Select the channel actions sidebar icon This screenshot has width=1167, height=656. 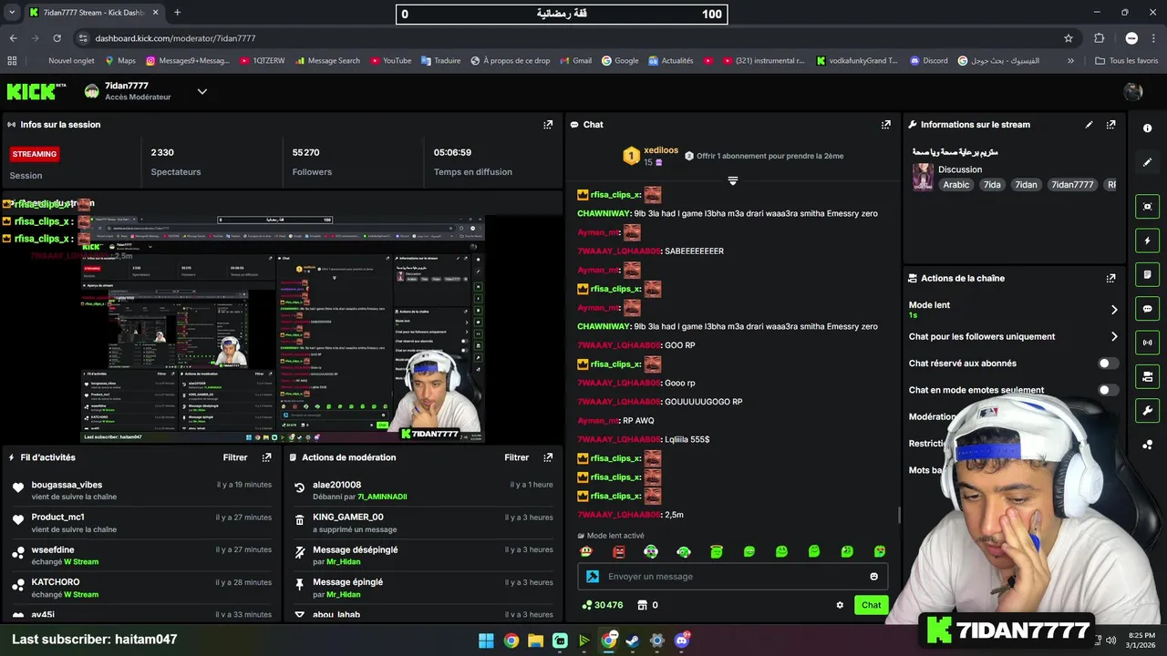[1148, 376]
